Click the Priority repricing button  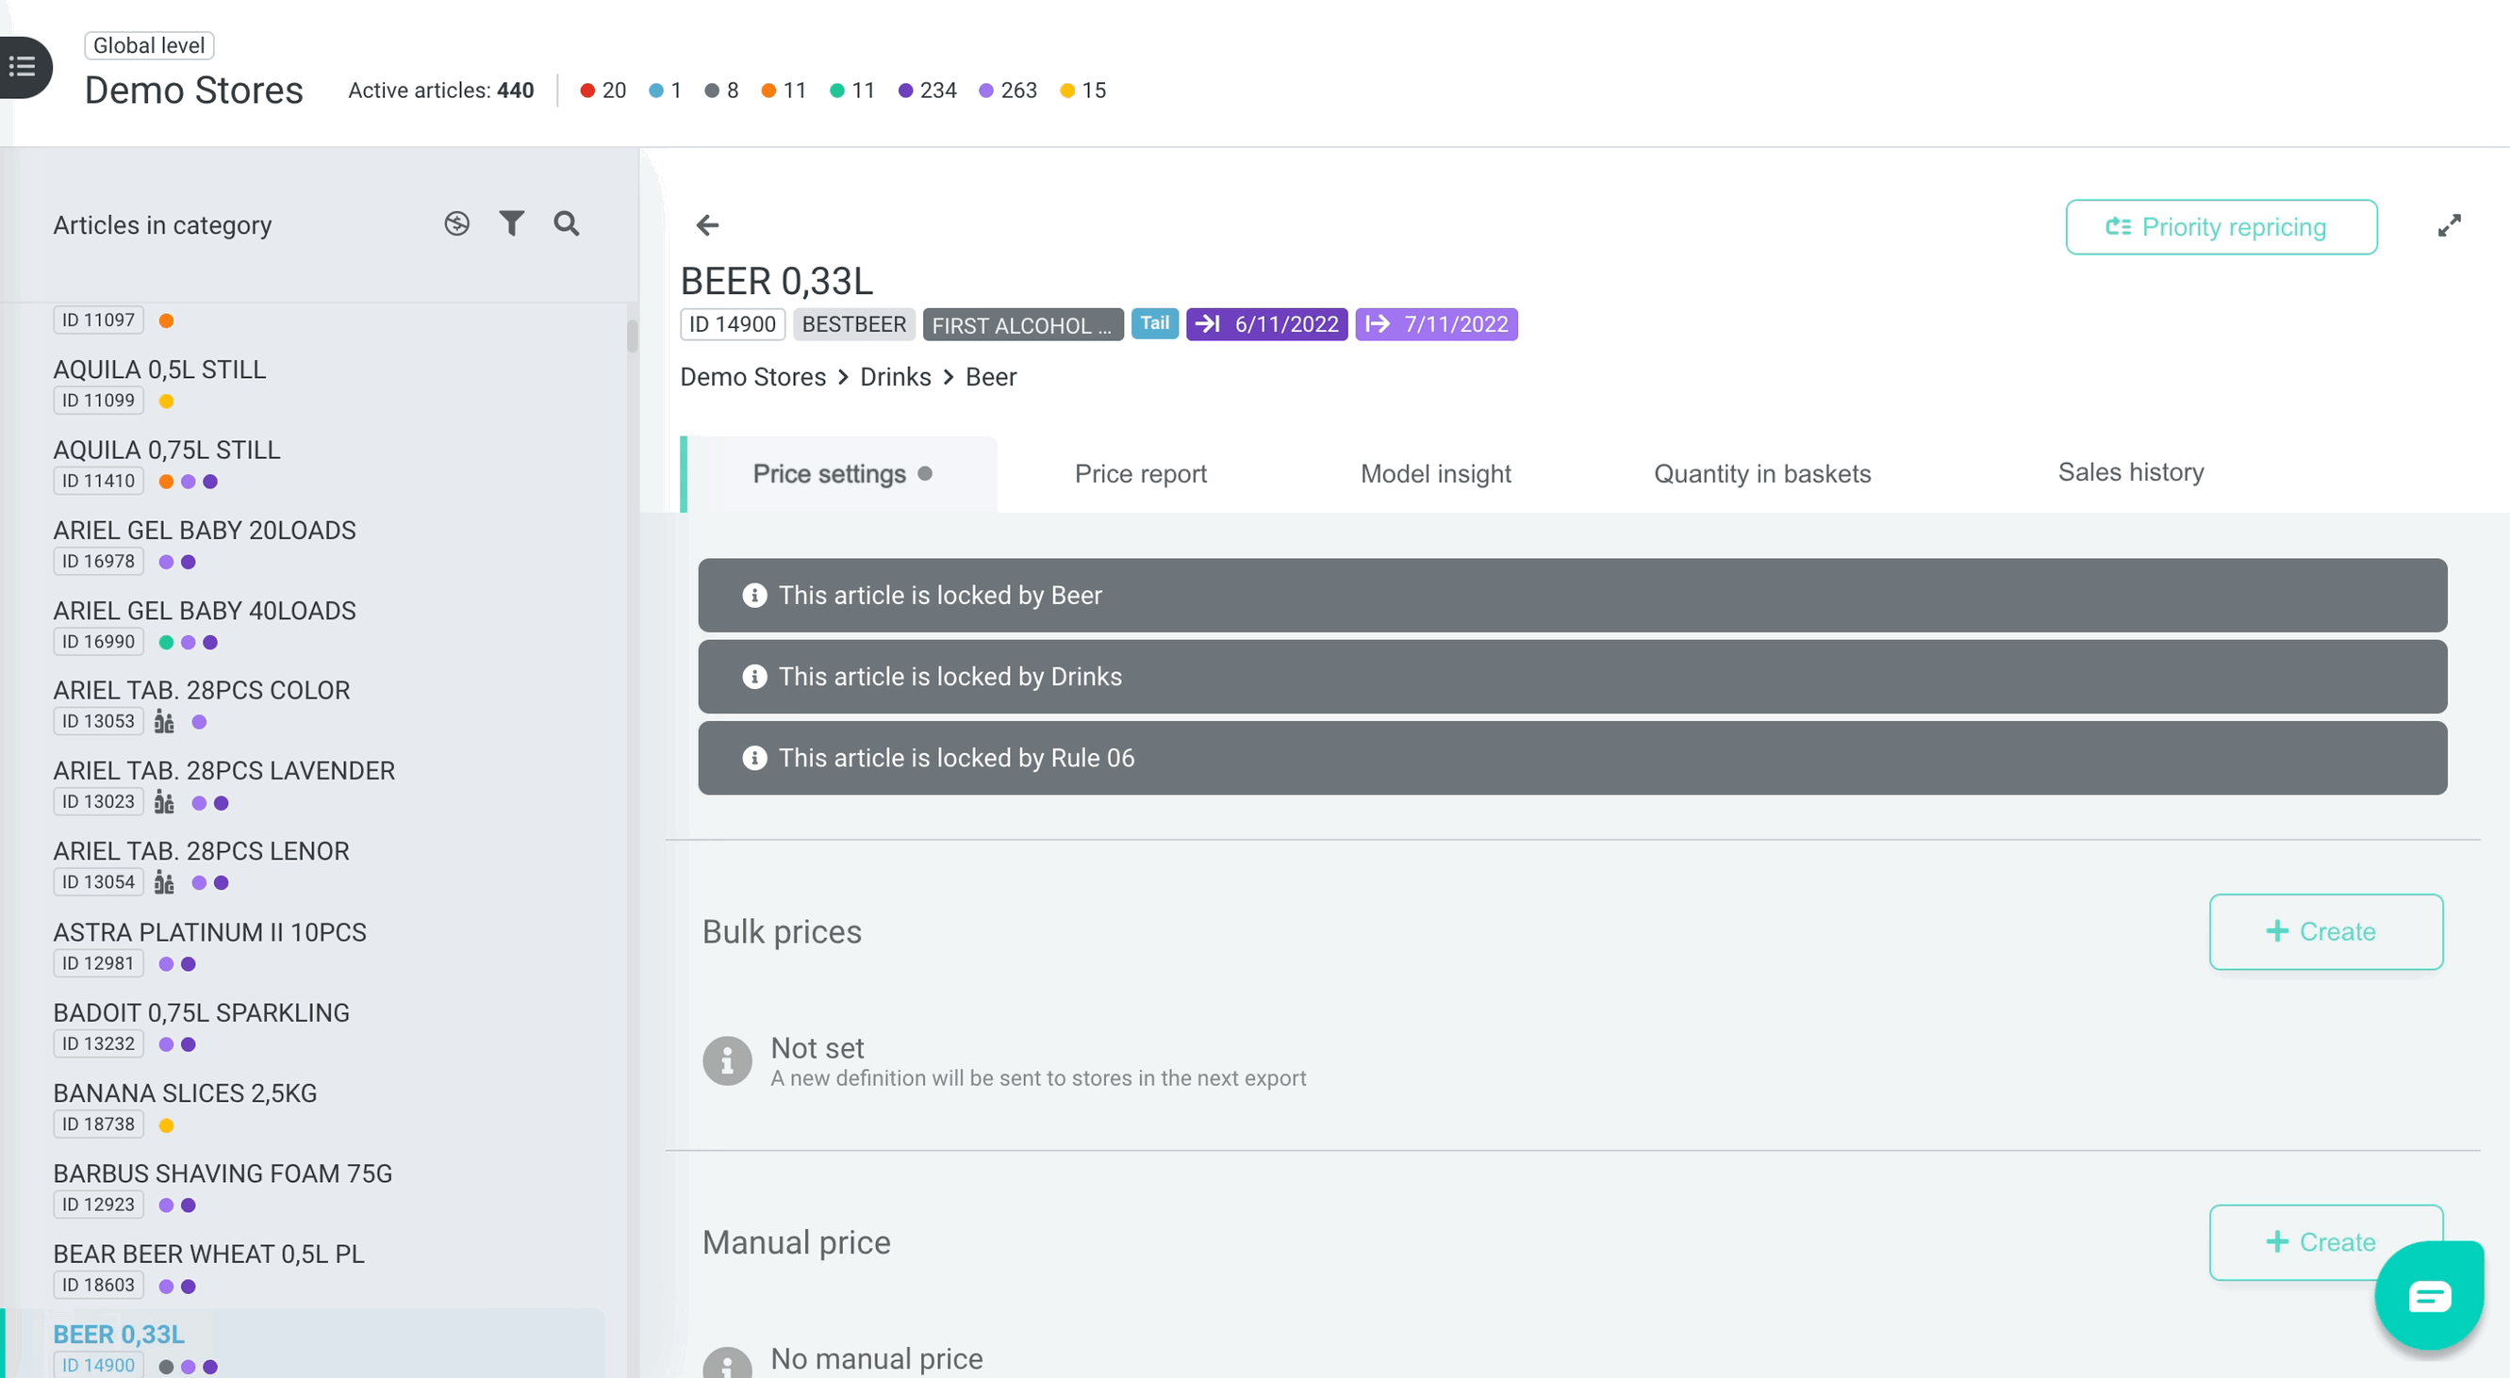click(x=2221, y=227)
